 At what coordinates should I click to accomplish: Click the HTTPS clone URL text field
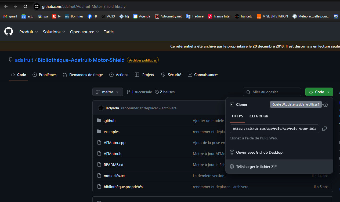[x=274, y=129]
